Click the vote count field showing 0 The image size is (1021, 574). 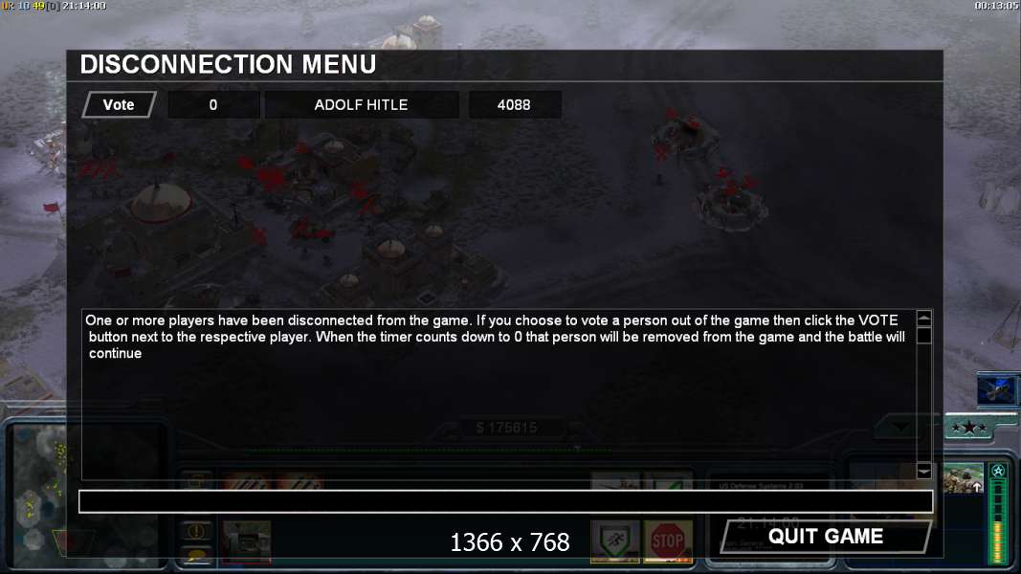213,105
